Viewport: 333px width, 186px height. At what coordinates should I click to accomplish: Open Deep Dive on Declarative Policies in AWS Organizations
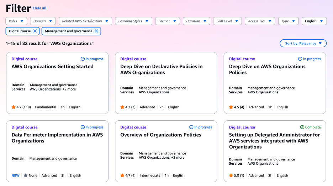162,70
